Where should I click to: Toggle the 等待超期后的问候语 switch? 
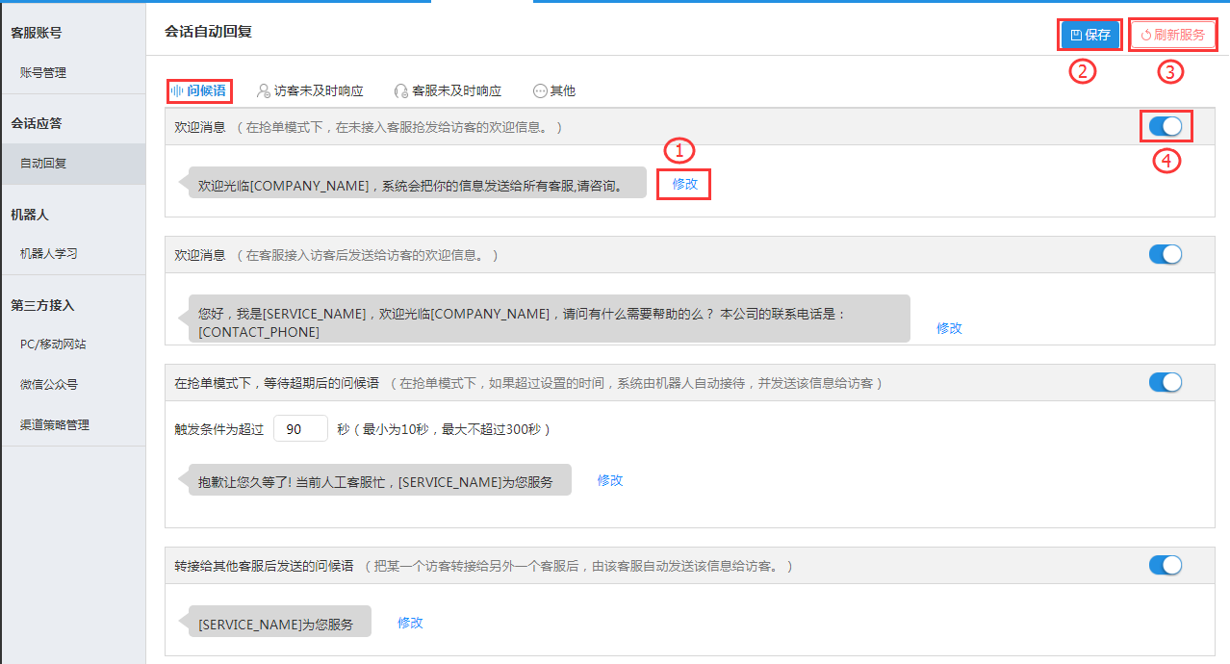[x=1166, y=382]
